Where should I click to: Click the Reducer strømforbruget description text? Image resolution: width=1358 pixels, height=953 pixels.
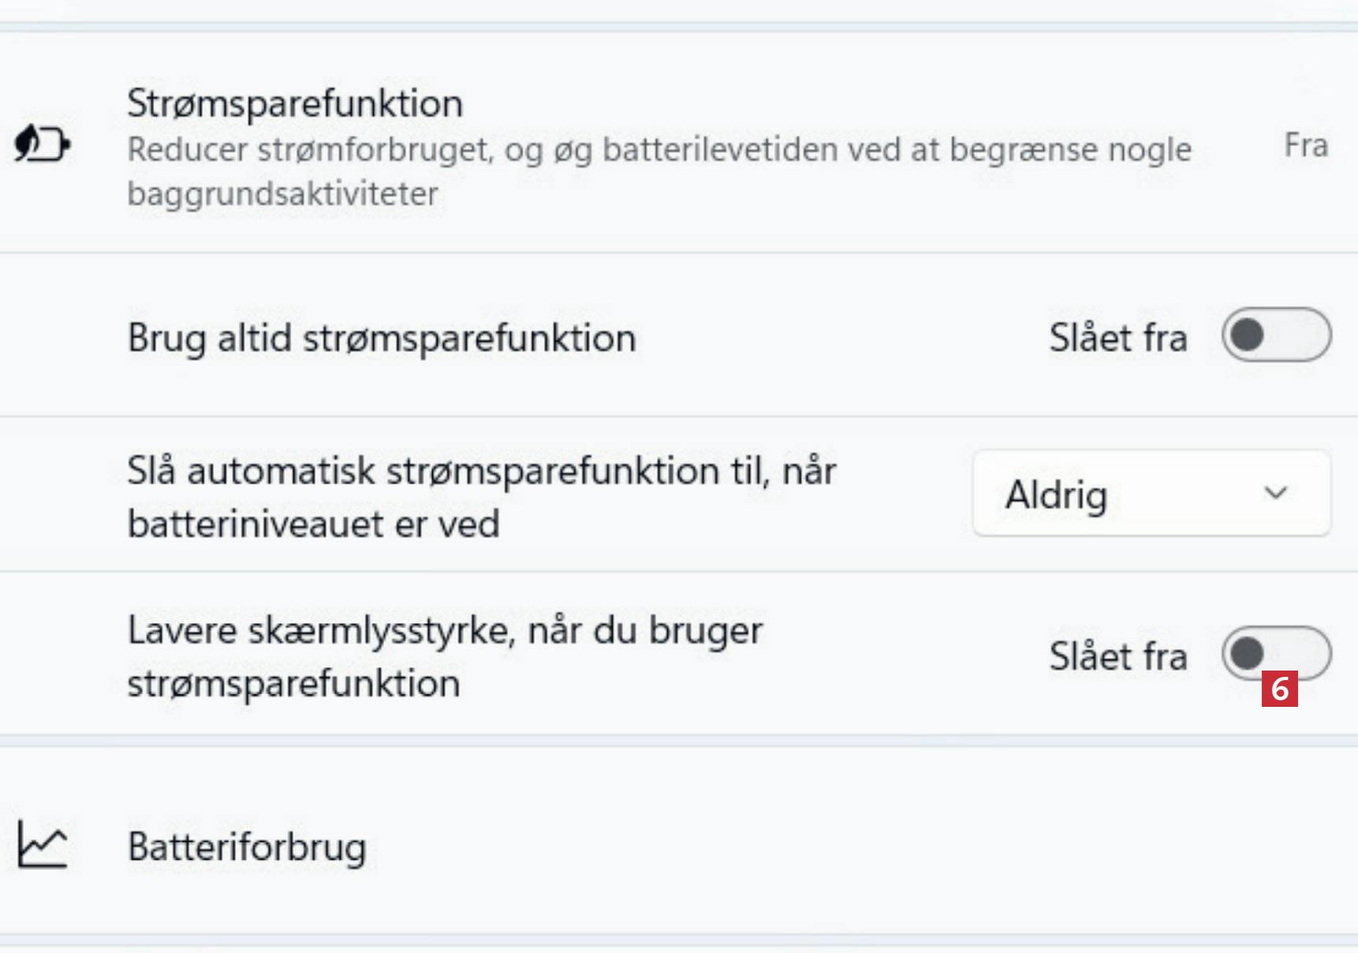658,150
